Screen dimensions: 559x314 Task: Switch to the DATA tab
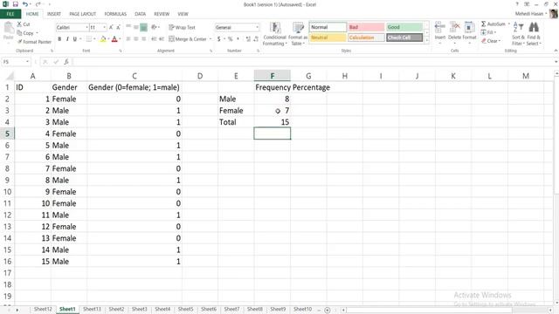[x=140, y=14]
